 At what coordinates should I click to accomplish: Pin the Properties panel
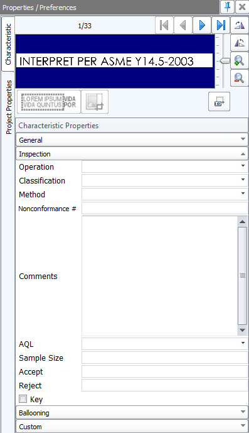pyautogui.click(x=228, y=7)
